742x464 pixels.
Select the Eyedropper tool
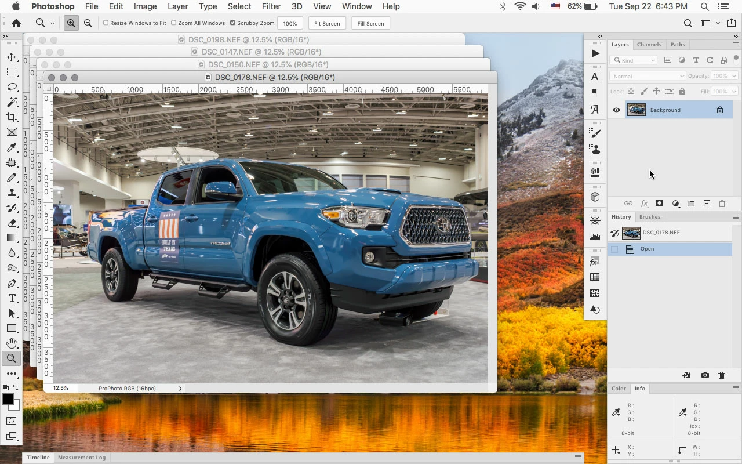[12, 147]
